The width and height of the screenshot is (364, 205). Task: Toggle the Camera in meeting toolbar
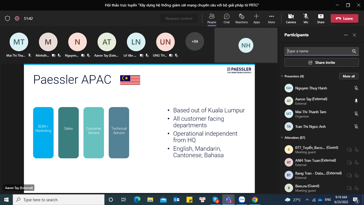click(291, 18)
